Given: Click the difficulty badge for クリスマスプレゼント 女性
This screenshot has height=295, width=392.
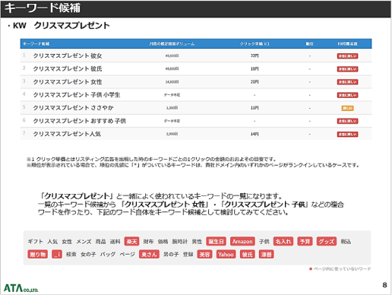Looking at the screenshot, I should (x=347, y=82).
